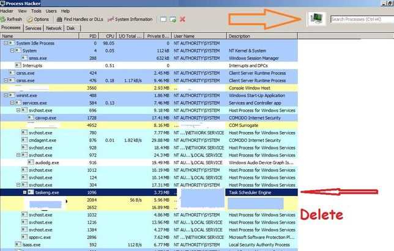Viewport: 394px width, 251px height.
Task: Open the Users menu
Action: (51, 11)
